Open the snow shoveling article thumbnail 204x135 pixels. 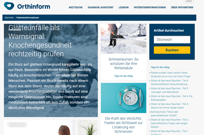point(123,39)
